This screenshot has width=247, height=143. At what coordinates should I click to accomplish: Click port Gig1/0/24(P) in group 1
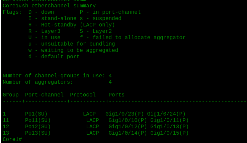166,114
